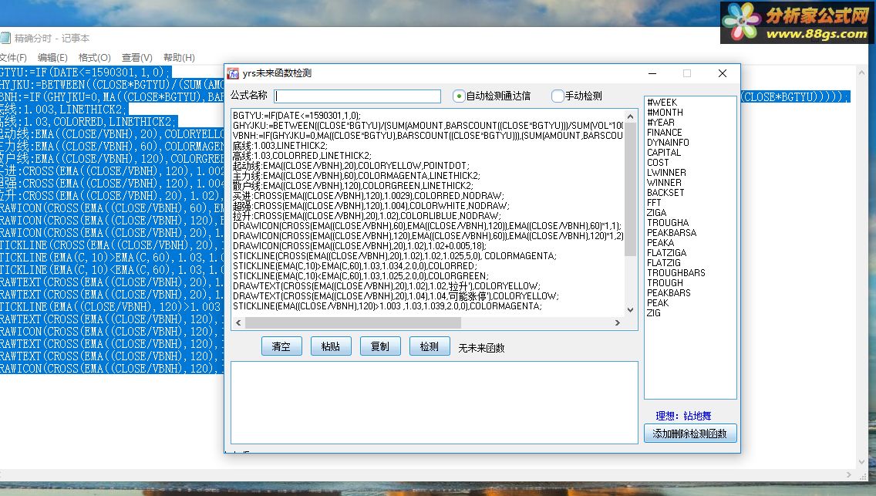
Task: Select CAPITAL in the function list
Action: (x=664, y=153)
